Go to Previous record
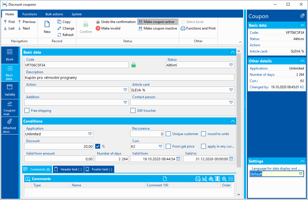The height and width of the screenshot is (200, 308). tap(27, 22)
